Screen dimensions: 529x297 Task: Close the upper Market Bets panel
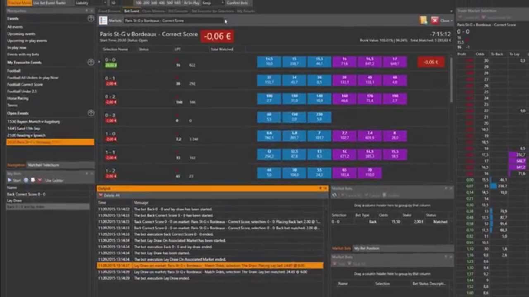451,188
